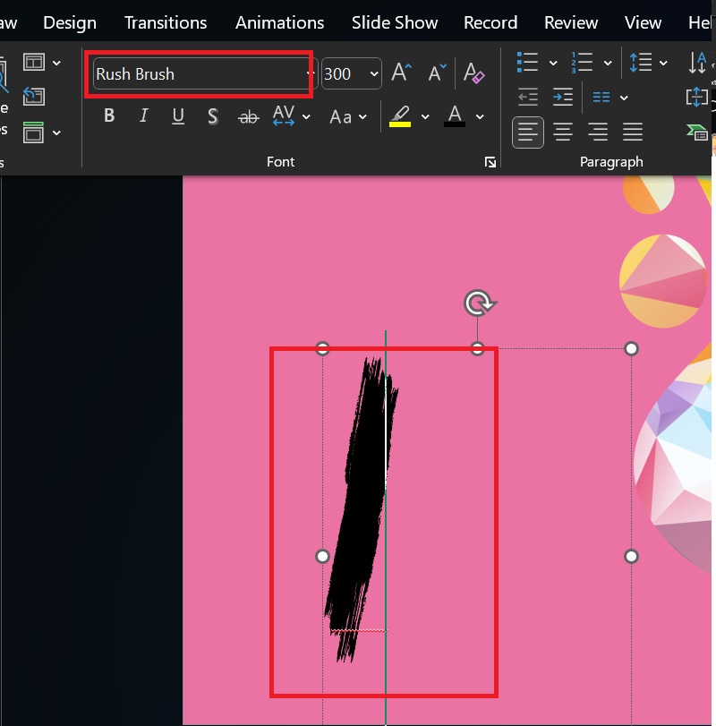This screenshot has height=726, width=716.
Task: Click Add or Remove Columns icon
Action: tap(601, 98)
